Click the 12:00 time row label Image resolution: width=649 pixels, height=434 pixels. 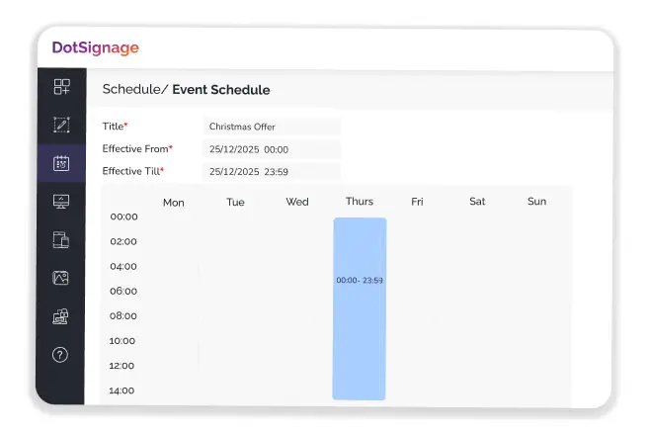pyautogui.click(x=122, y=366)
